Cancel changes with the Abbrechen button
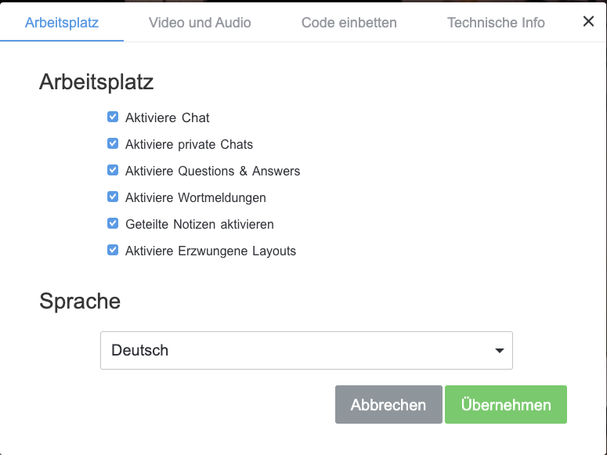The image size is (607, 455). point(388,404)
